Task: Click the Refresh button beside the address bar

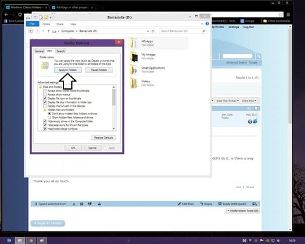Action: (x=153, y=31)
